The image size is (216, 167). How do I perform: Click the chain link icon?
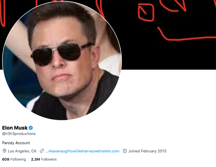pos(42,151)
